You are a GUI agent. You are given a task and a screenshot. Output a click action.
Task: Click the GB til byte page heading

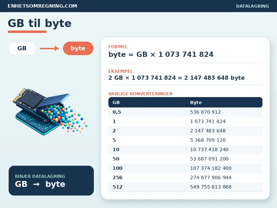[x=39, y=23]
